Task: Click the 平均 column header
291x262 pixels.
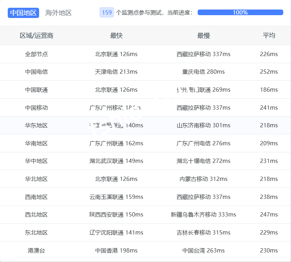Action: [x=269, y=36]
